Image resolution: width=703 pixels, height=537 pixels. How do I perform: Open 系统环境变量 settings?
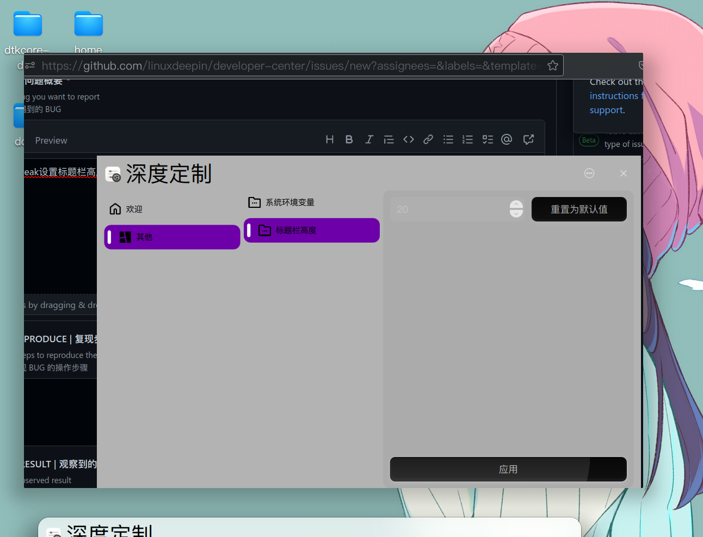click(312, 202)
